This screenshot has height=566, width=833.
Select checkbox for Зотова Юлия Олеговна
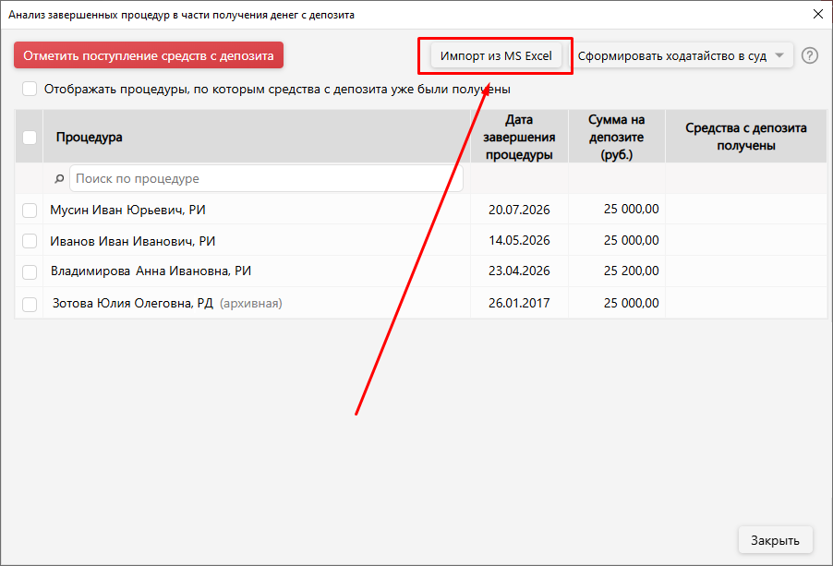coord(30,305)
